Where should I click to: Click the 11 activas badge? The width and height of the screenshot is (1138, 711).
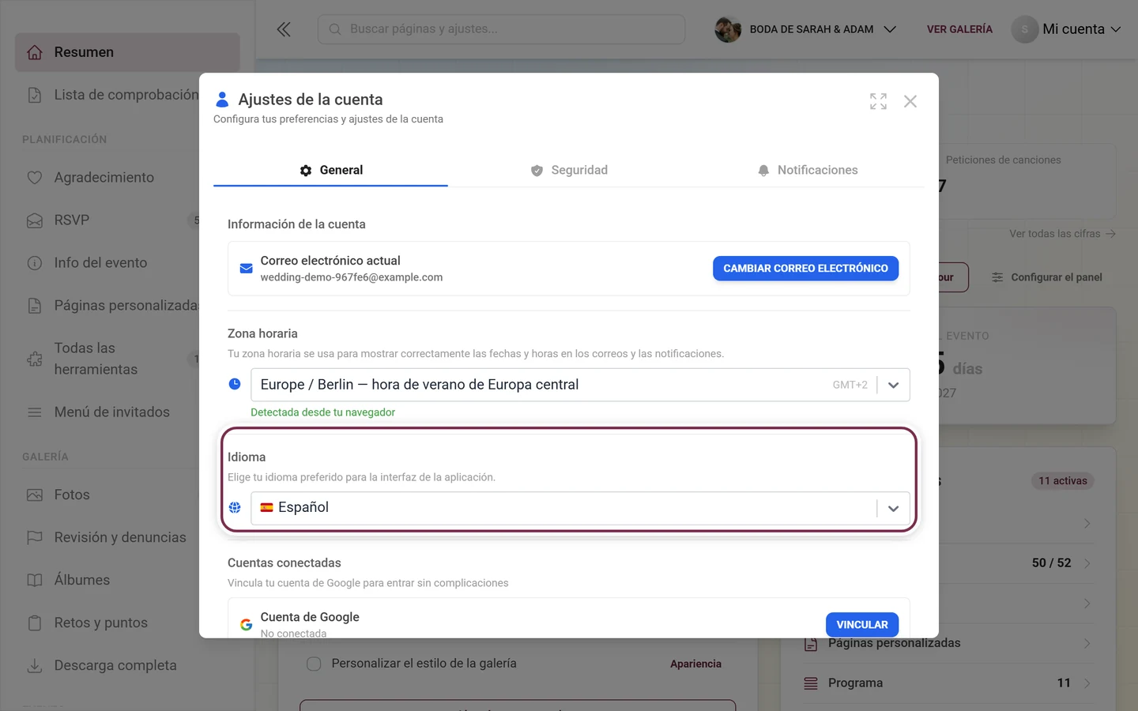point(1063,481)
